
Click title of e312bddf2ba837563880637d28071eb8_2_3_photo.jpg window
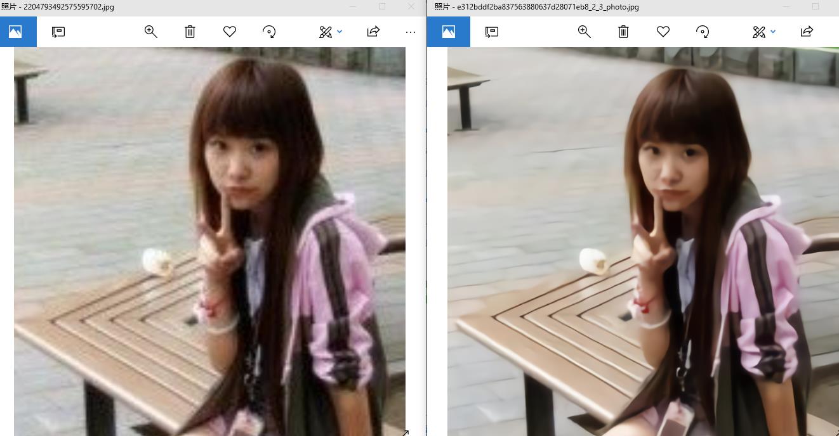tap(537, 7)
